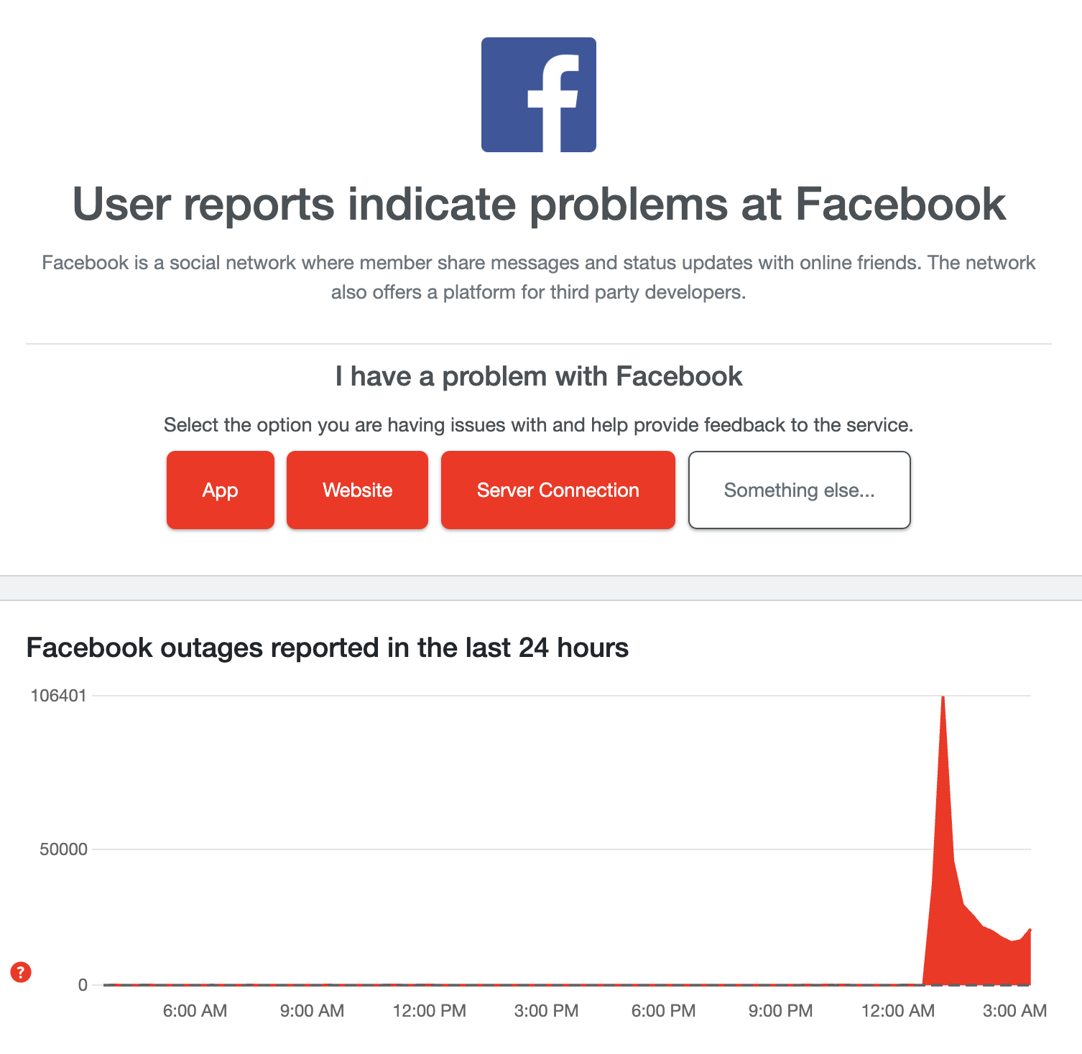Click the 12:00 AM axis label
Image resolution: width=1082 pixels, height=1054 pixels.
(x=898, y=1011)
